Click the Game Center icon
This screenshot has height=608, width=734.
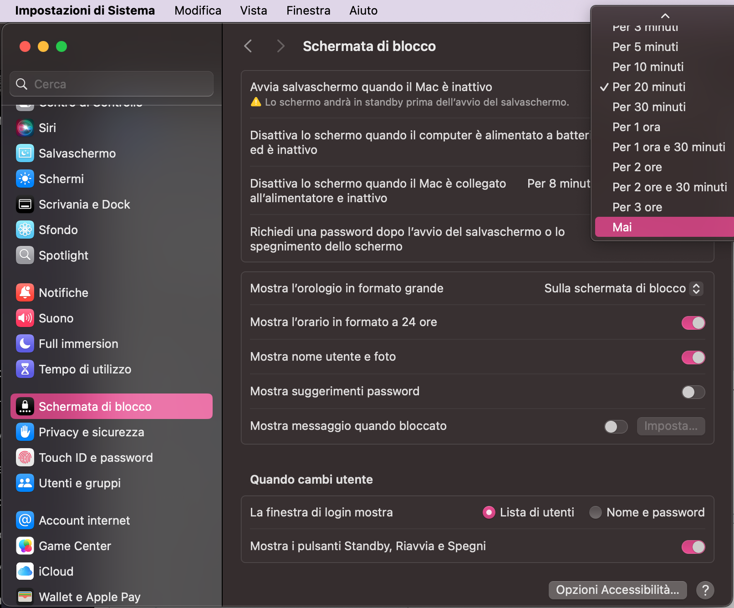(25, 546)
